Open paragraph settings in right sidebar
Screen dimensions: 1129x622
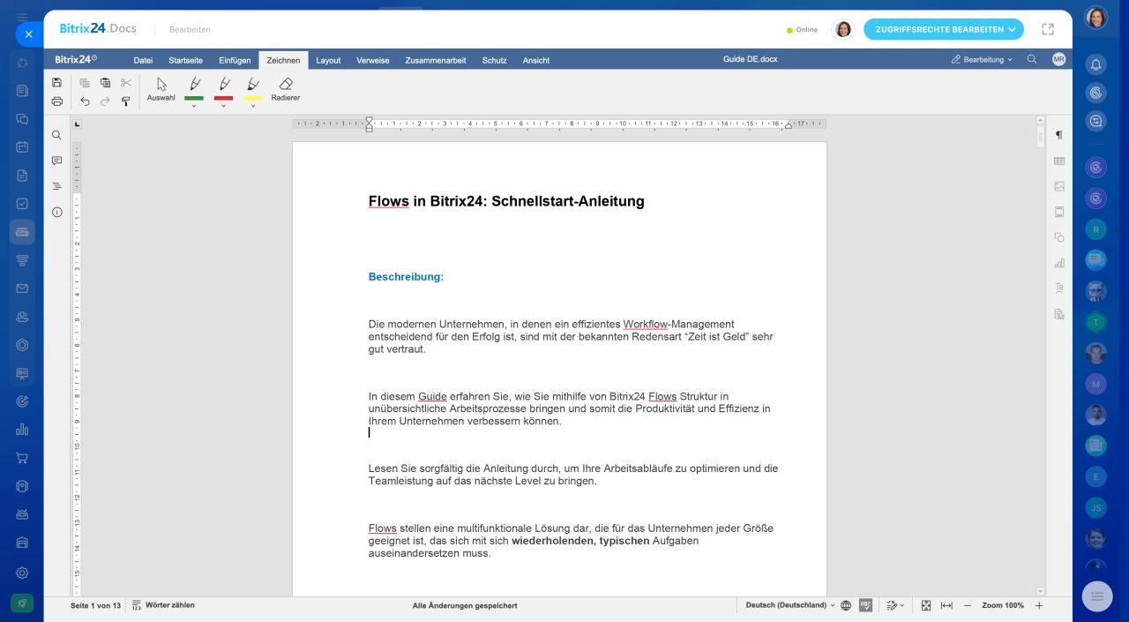tap(1059, 135)
